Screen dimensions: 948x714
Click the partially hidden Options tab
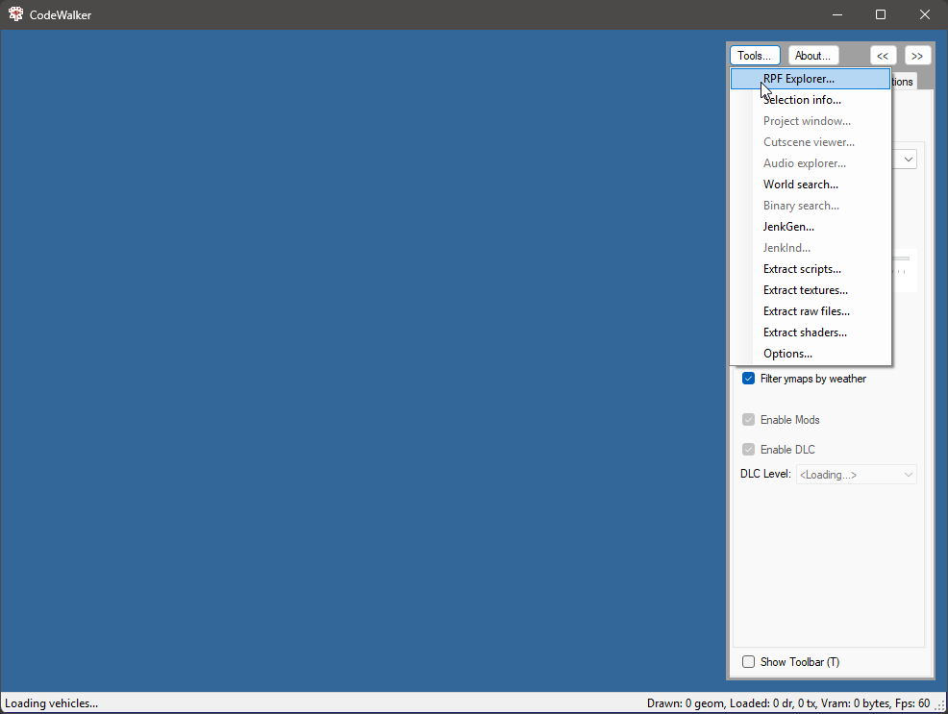click(x=903, y=82)
